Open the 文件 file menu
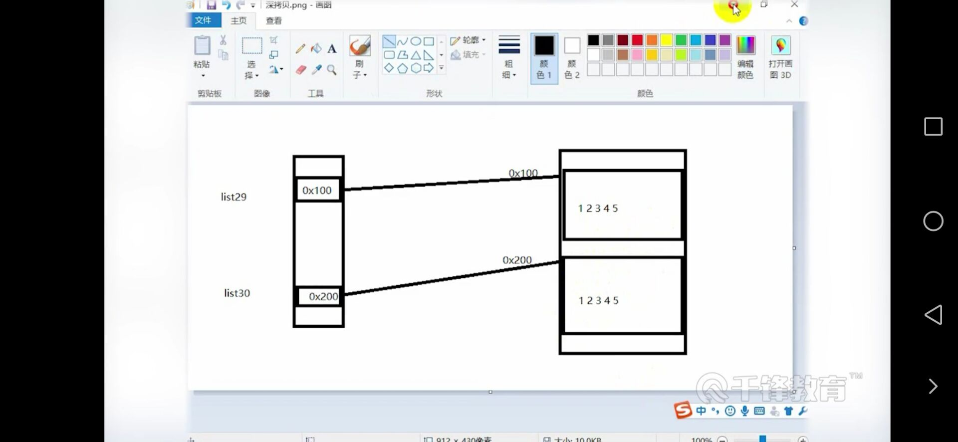Image resolution: width=958 pixels, height=442 pixels. [204, 20]
